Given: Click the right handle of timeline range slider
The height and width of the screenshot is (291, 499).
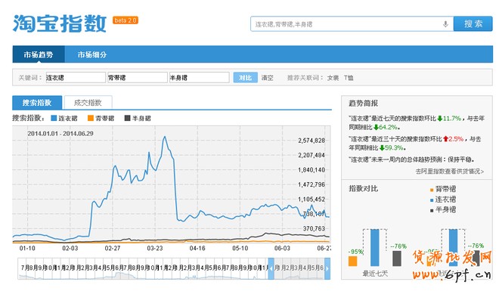Looking at the screenshot, I should (x=327, y=268).
